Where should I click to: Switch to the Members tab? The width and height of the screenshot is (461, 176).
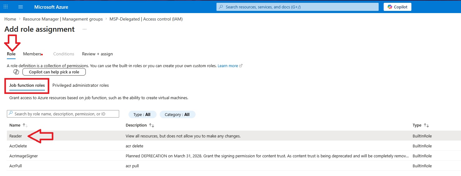point(32,54)
